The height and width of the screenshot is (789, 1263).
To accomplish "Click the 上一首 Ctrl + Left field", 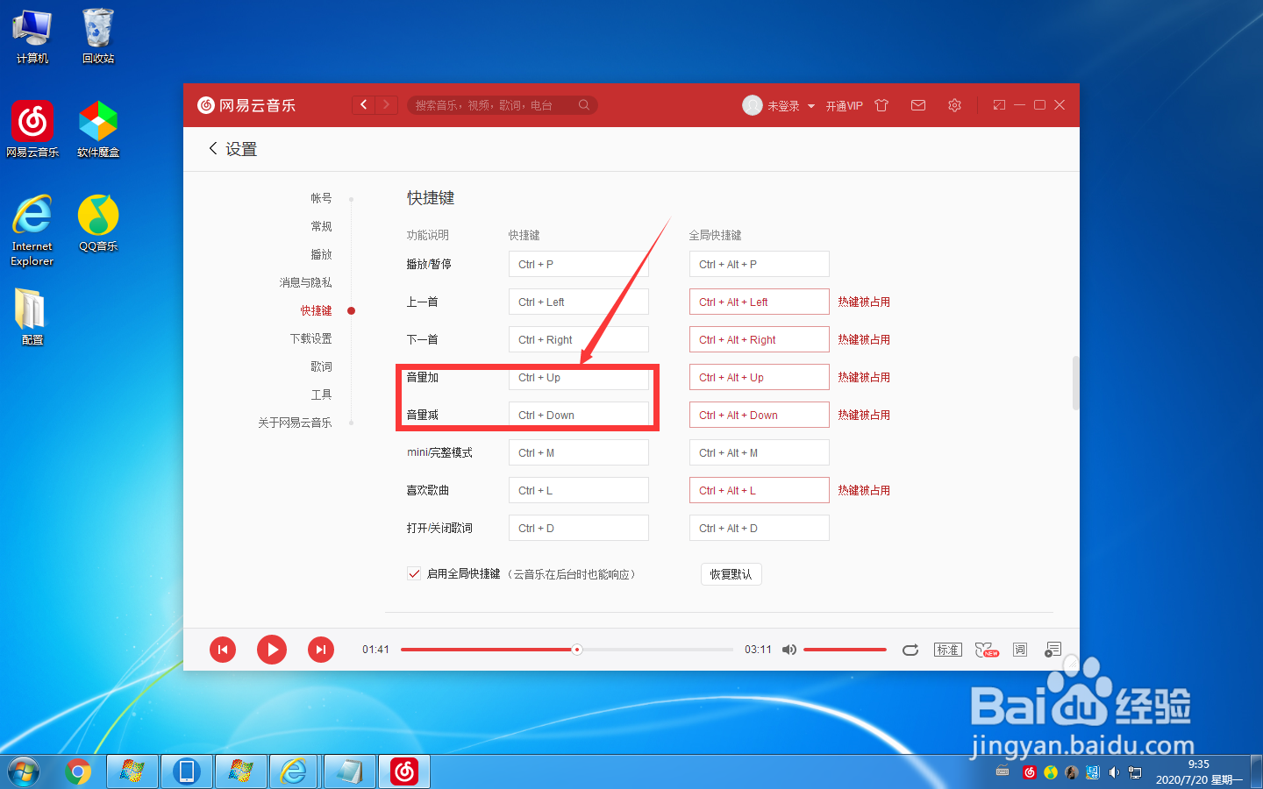I will (579, 302).
